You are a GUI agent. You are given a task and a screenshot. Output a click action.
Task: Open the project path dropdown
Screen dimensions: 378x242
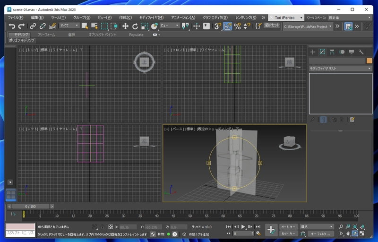point(308,26)
